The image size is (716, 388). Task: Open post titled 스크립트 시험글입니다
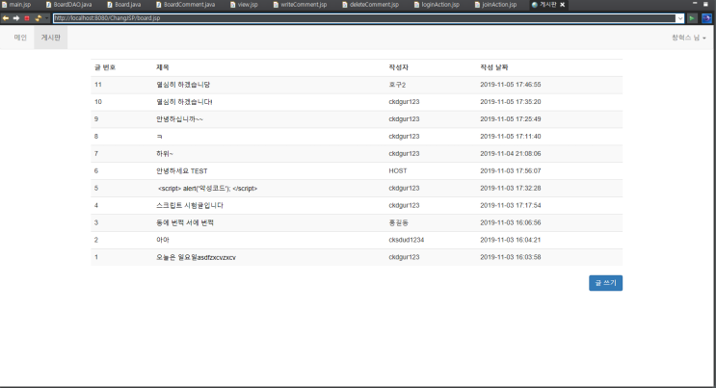pos(190,205)
